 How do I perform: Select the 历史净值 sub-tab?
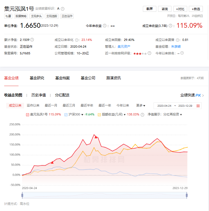[x=39, y=95]
